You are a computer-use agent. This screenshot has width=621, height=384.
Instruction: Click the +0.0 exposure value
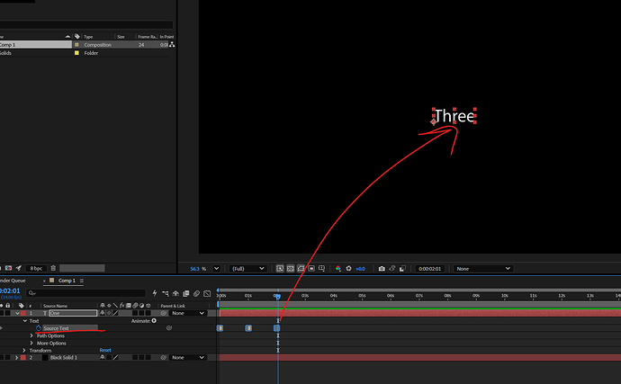tap(360, 269)
